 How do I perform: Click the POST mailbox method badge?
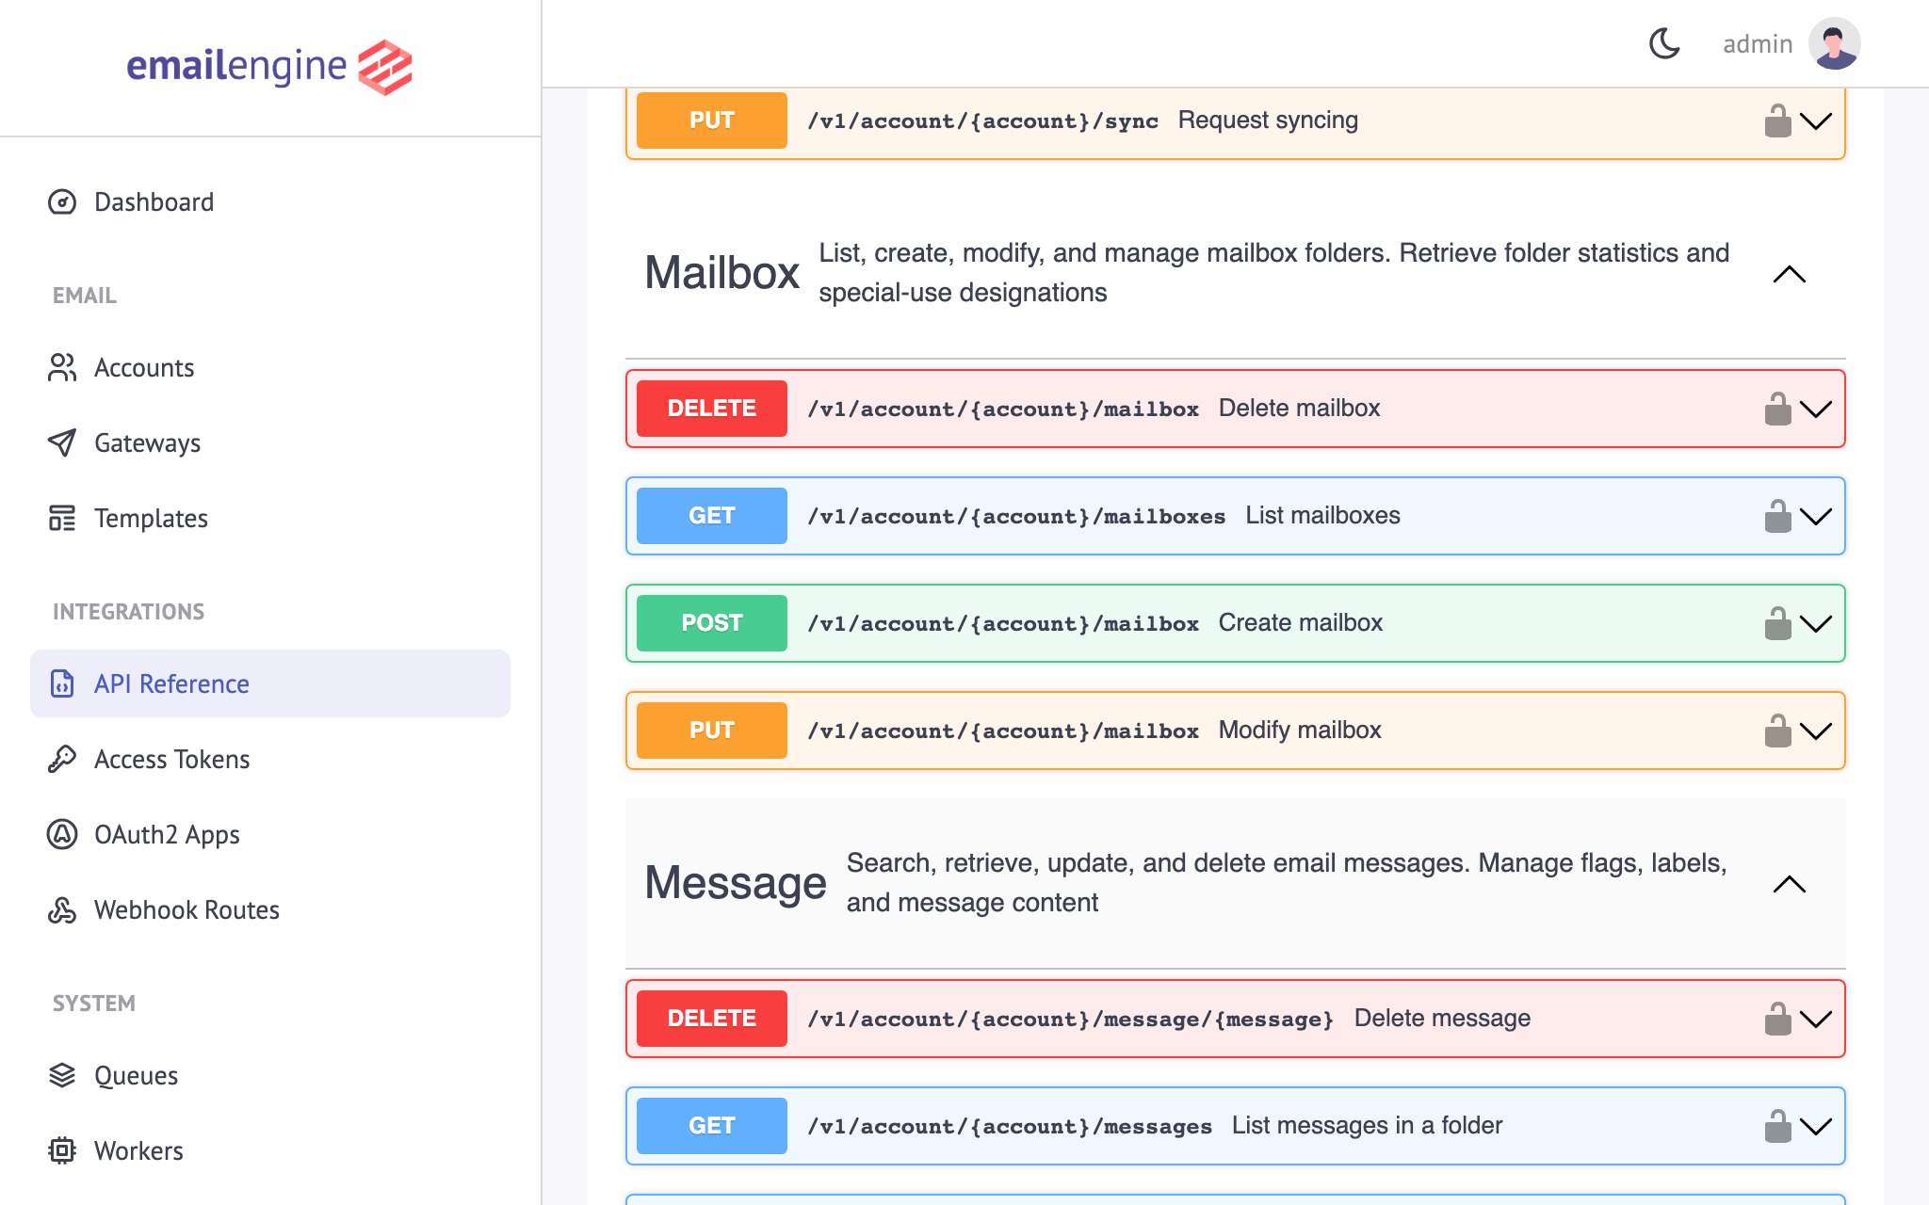(x=712, y=623)
